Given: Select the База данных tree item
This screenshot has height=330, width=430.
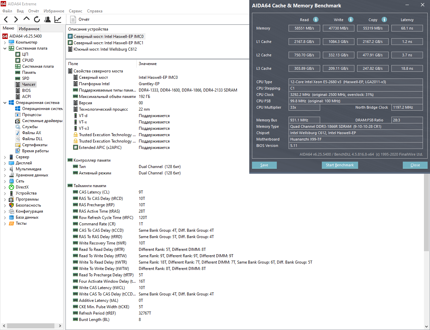Looking at the screenshot, I should 24,217.
